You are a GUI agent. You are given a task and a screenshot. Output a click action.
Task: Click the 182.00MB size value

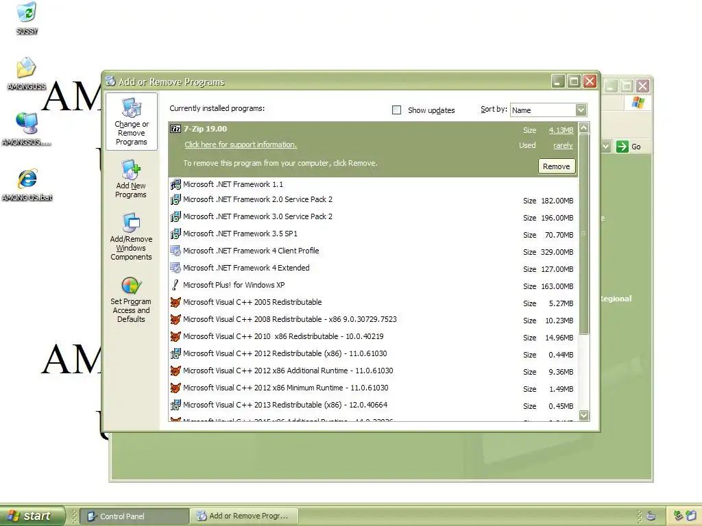click(557, 201)
